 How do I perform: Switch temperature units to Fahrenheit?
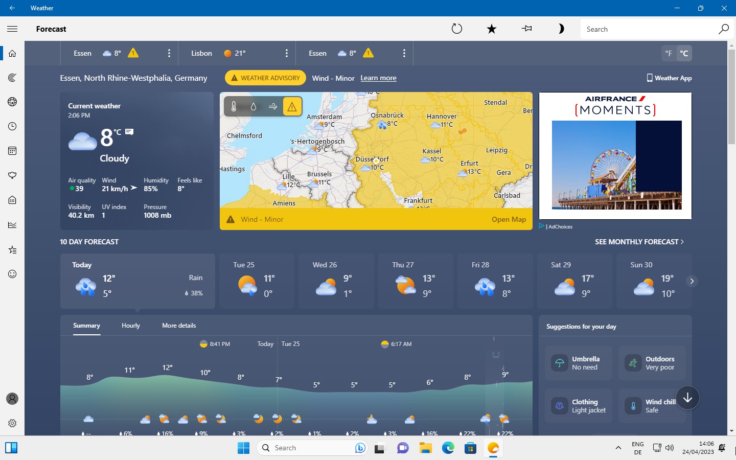click(x=669, y=53)
